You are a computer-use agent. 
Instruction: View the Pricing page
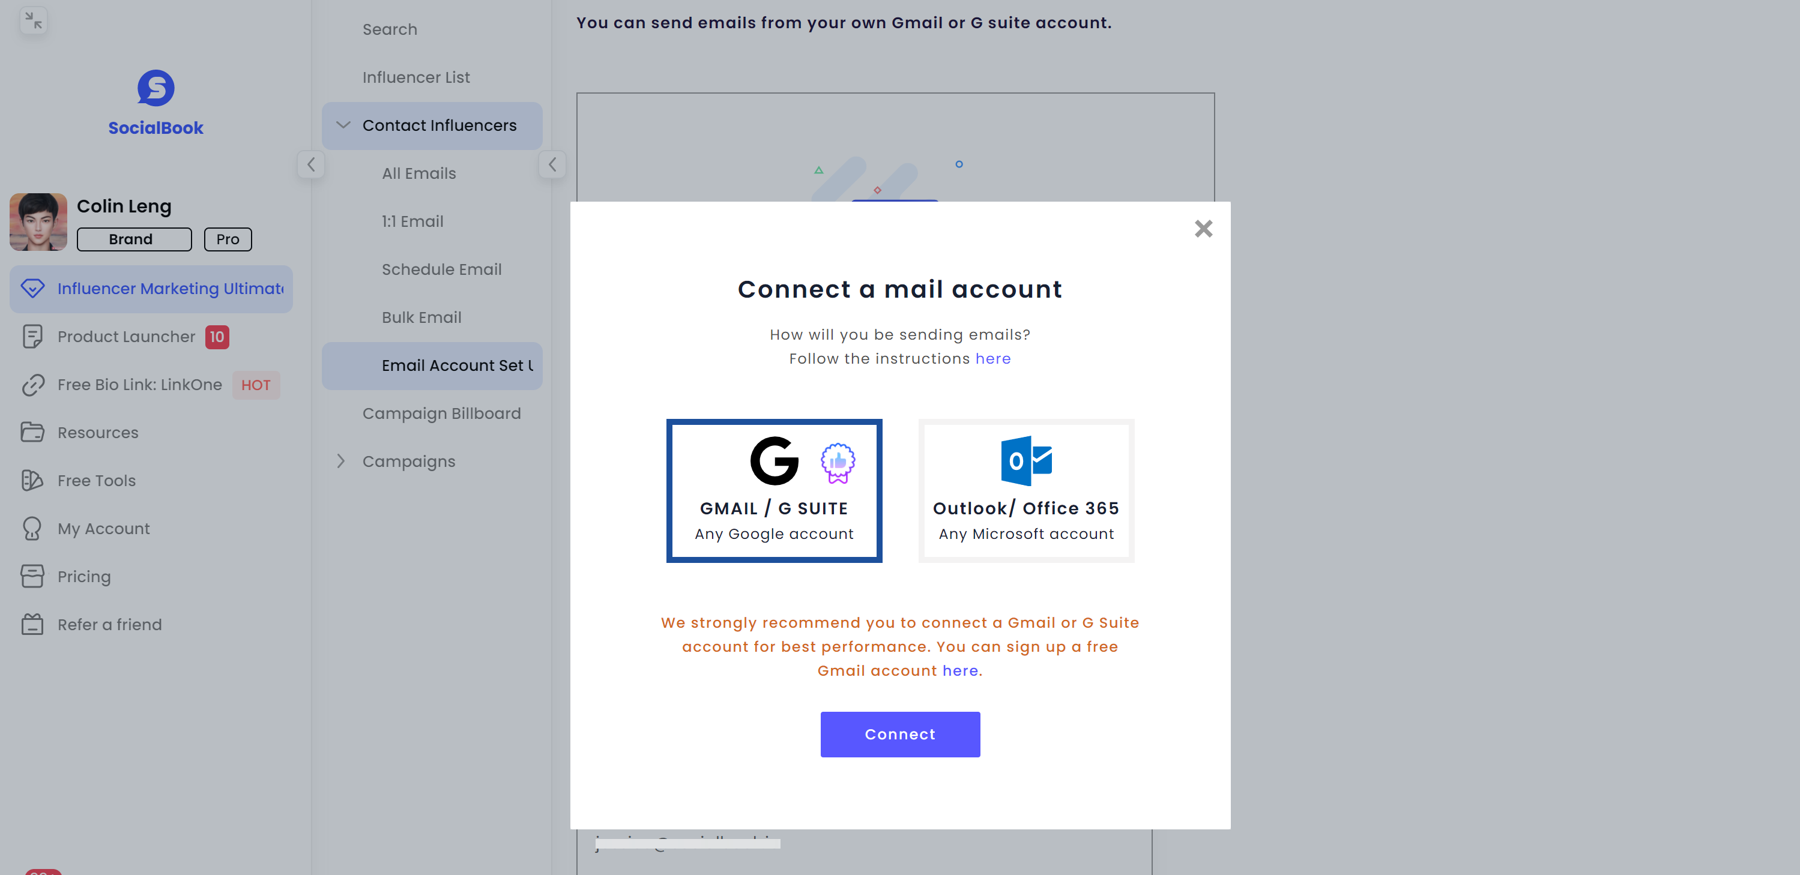(x=84, y=576)
